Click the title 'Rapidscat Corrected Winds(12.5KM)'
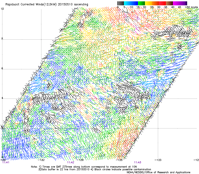The height and width of the screenshot is (174, 199). (x=31, y=5)
